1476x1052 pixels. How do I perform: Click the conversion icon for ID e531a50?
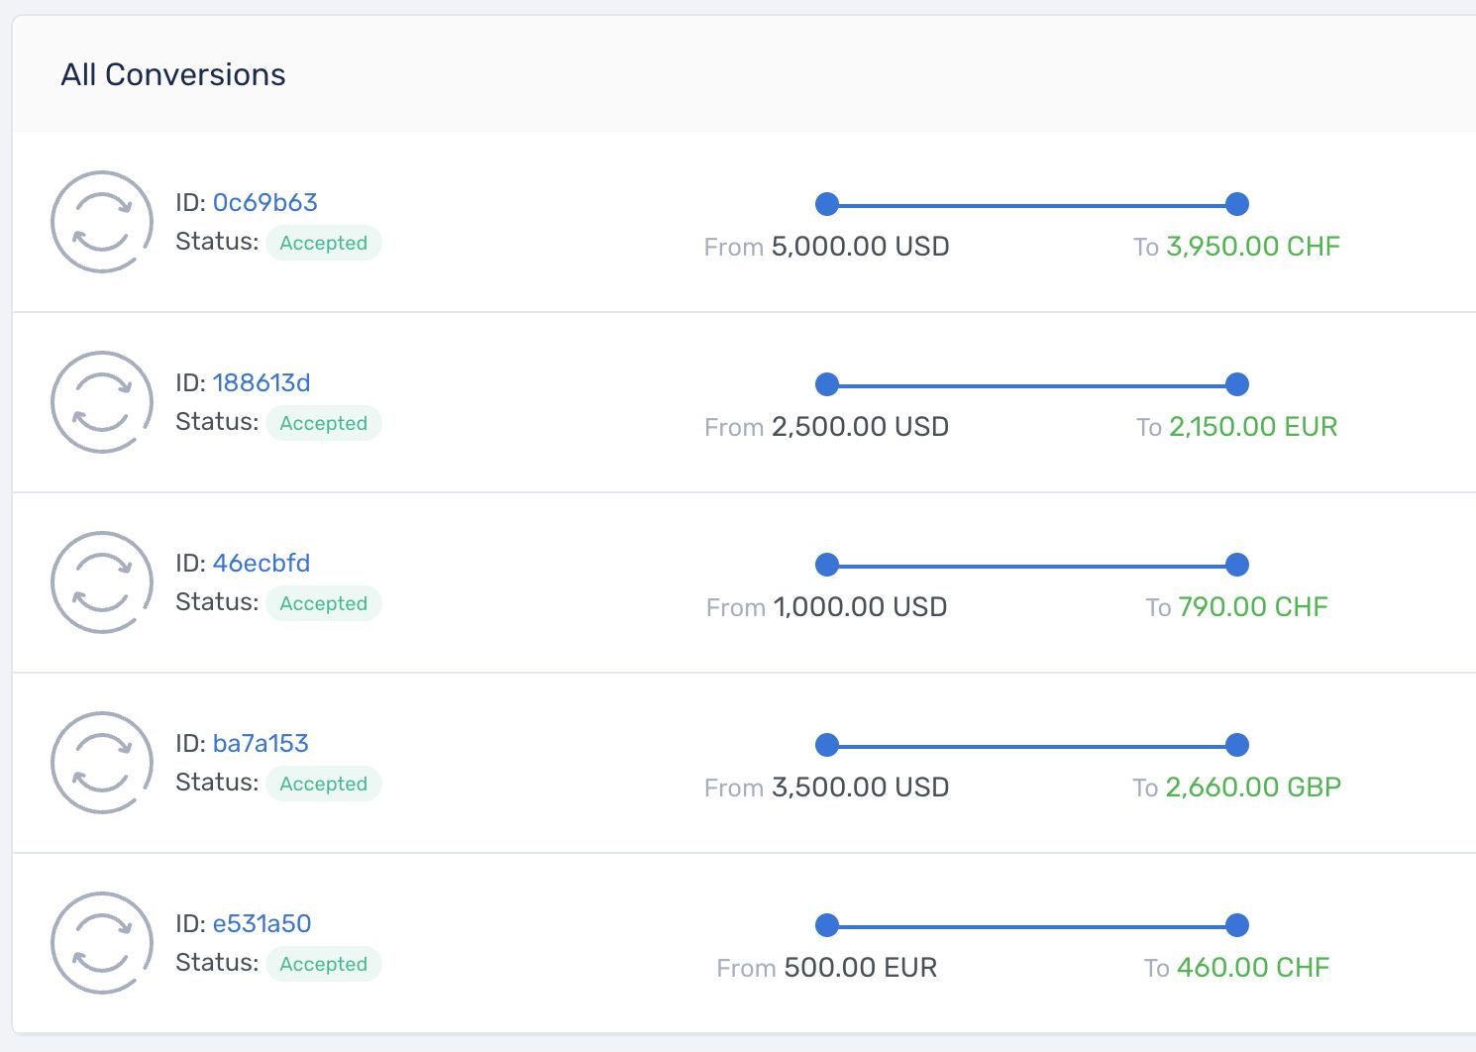[x=102, y=943]
